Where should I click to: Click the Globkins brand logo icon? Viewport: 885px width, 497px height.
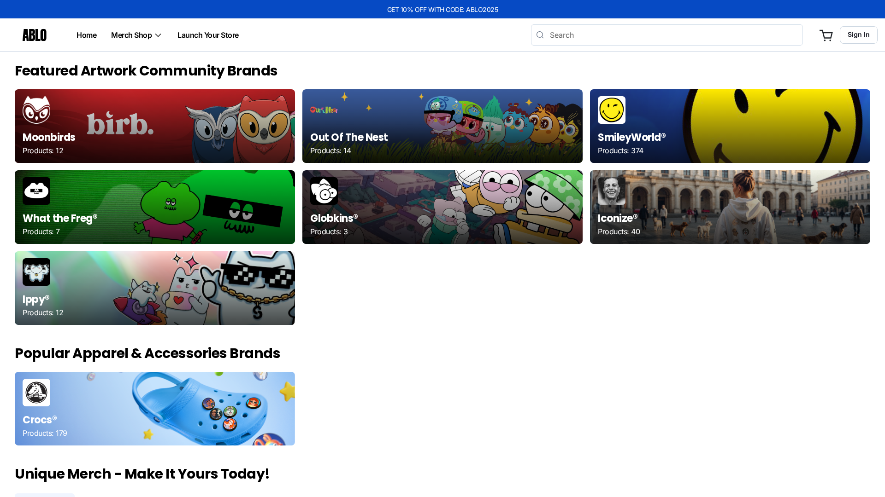point(324,191)
